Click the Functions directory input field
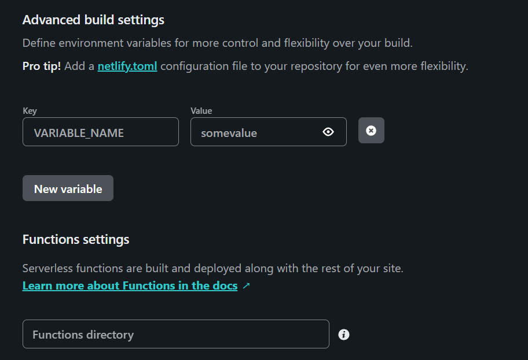528x360 pixels. (176, 334)
